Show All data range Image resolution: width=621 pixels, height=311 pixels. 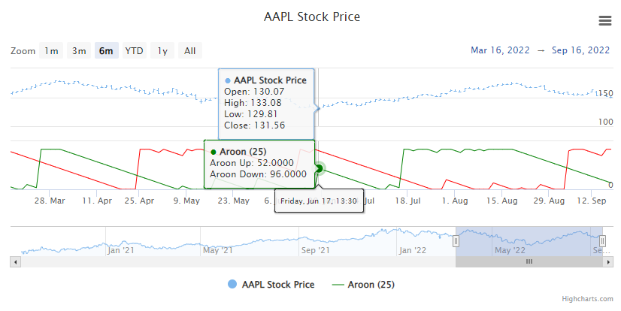click(x=190, y=51)
